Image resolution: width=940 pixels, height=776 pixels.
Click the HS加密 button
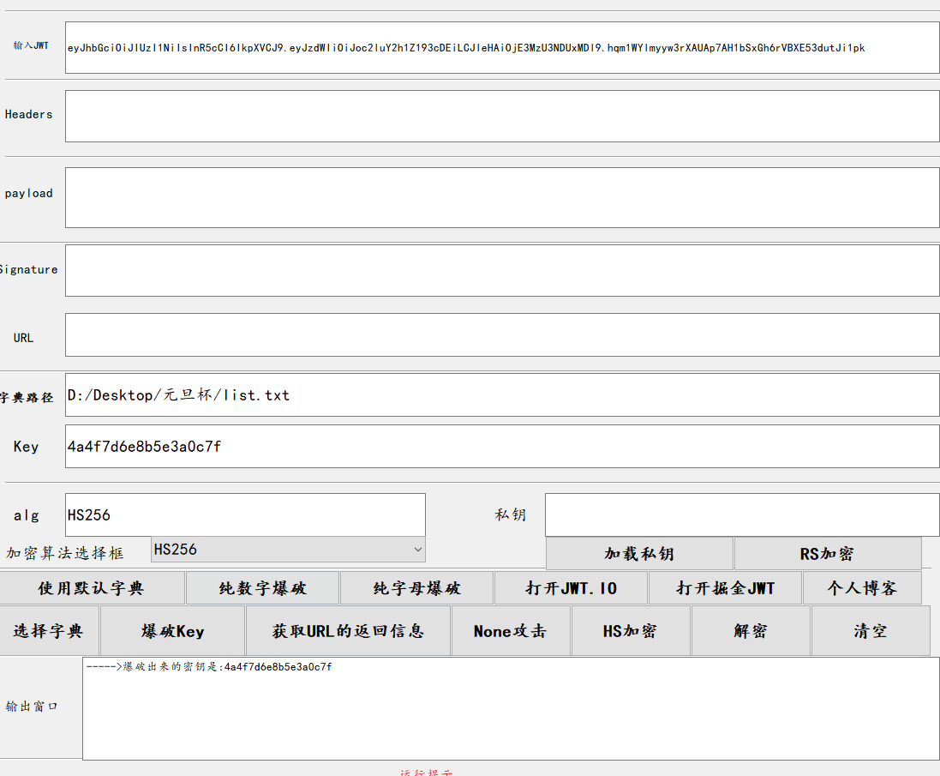[630, 631]
